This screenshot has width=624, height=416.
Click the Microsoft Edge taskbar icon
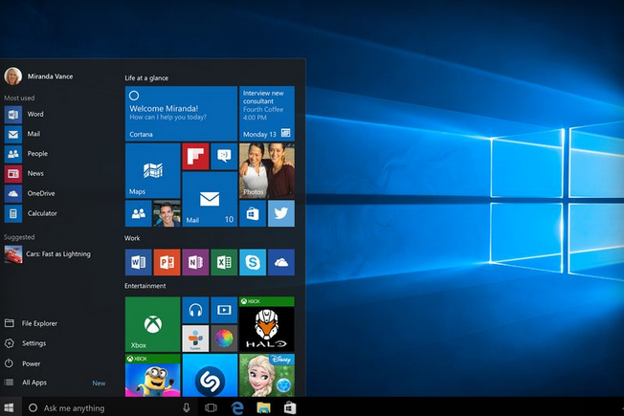click(238, 408)
